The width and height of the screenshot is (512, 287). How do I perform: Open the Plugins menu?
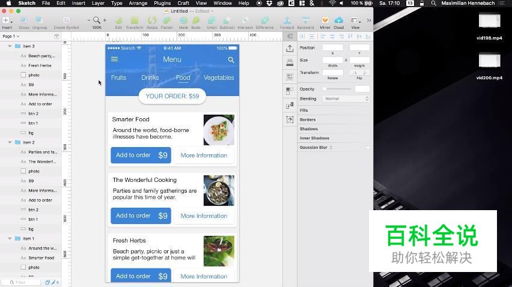click(x=162, y=3)
